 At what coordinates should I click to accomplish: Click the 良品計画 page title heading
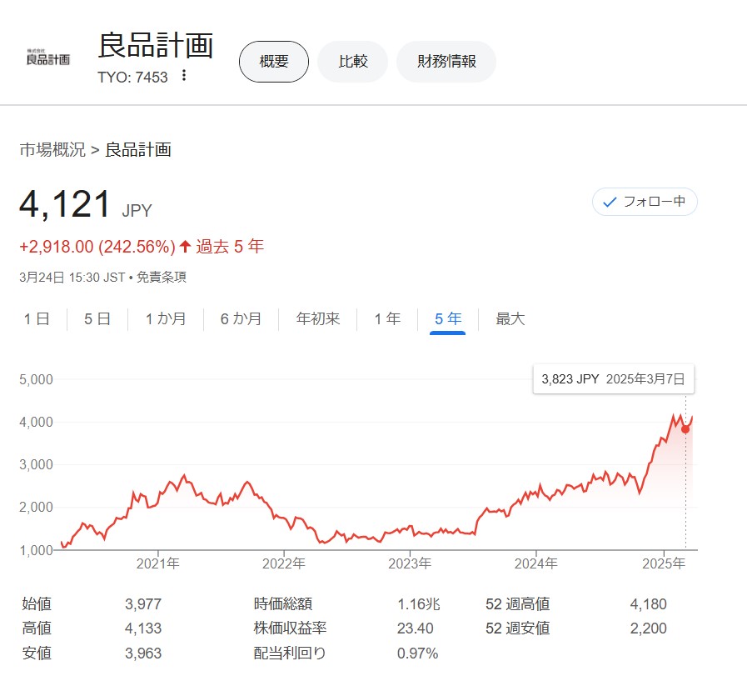tap(156, 45)
